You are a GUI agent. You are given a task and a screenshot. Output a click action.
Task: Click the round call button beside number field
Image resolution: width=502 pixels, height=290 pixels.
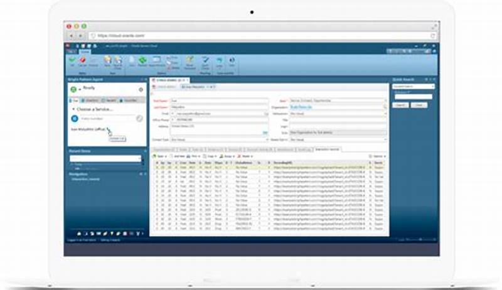139,119
